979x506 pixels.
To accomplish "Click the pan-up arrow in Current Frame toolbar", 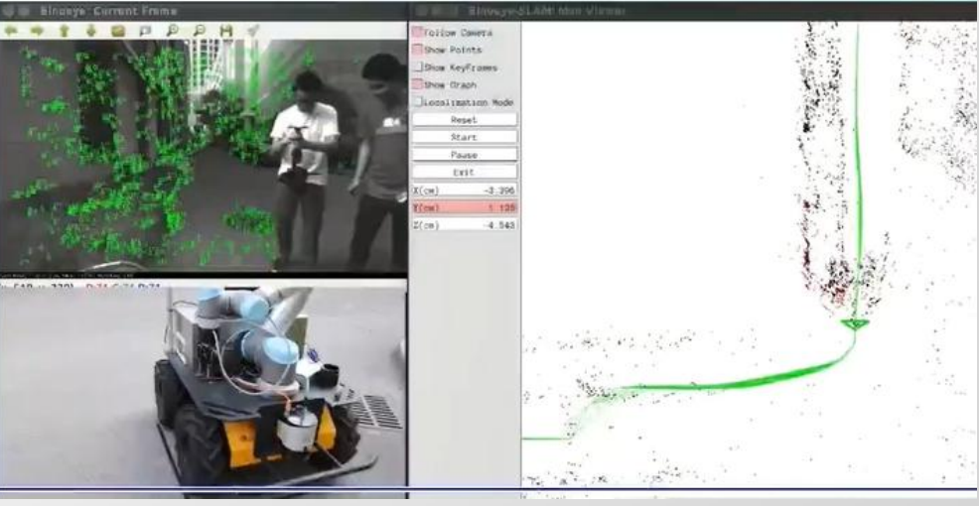I will pyautogui.click(x=64, y=31).
